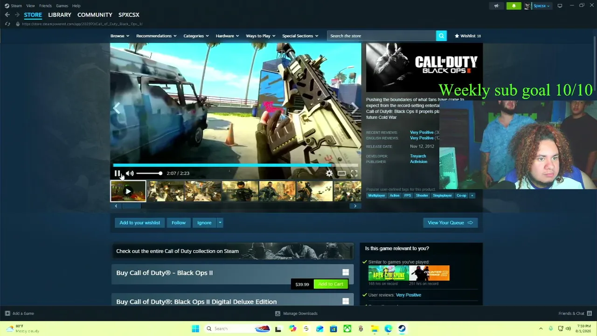Open Friends & Chat

tap(575, 314)
